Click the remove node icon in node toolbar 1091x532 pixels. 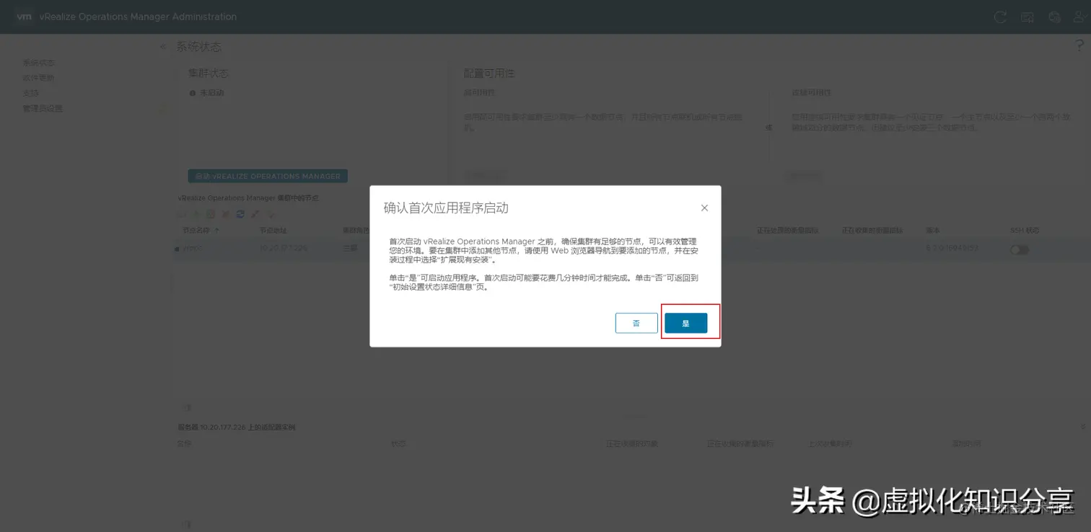225,214
